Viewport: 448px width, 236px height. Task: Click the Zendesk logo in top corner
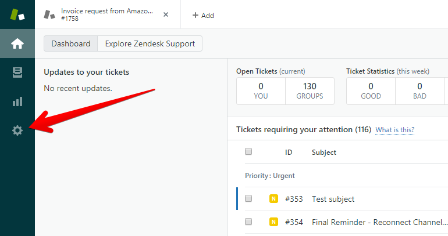[x=17, y=14]
